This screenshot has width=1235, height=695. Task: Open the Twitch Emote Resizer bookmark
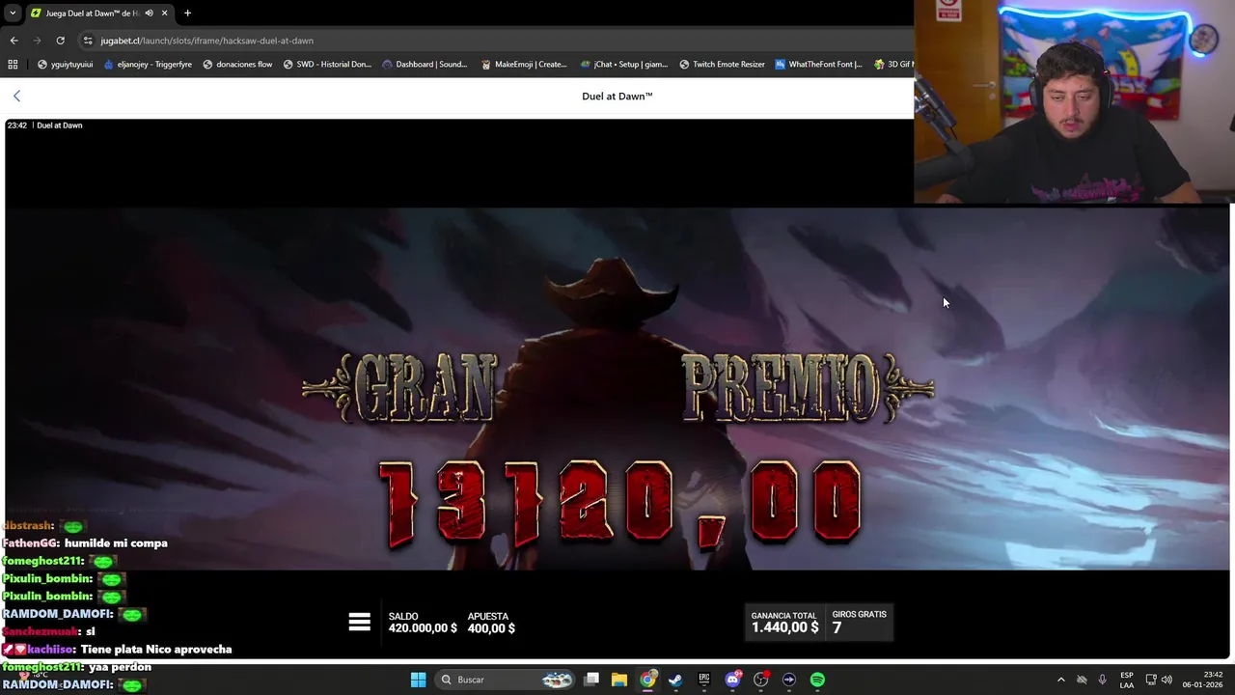click(722, 65)
